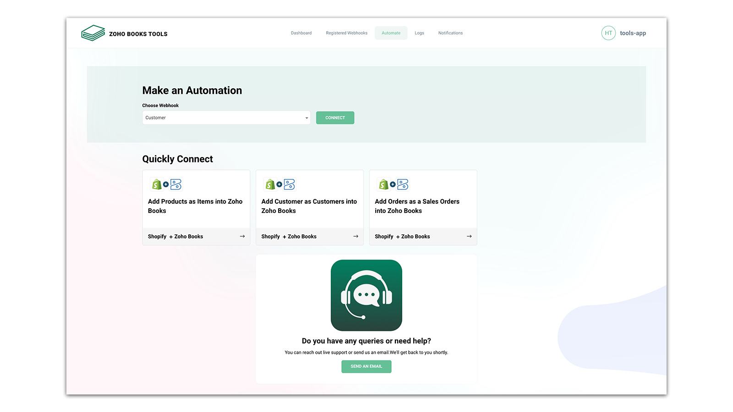Go to the Logs tab

point(419,33)
